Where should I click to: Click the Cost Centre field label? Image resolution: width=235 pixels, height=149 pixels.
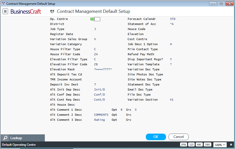[138, 39]
